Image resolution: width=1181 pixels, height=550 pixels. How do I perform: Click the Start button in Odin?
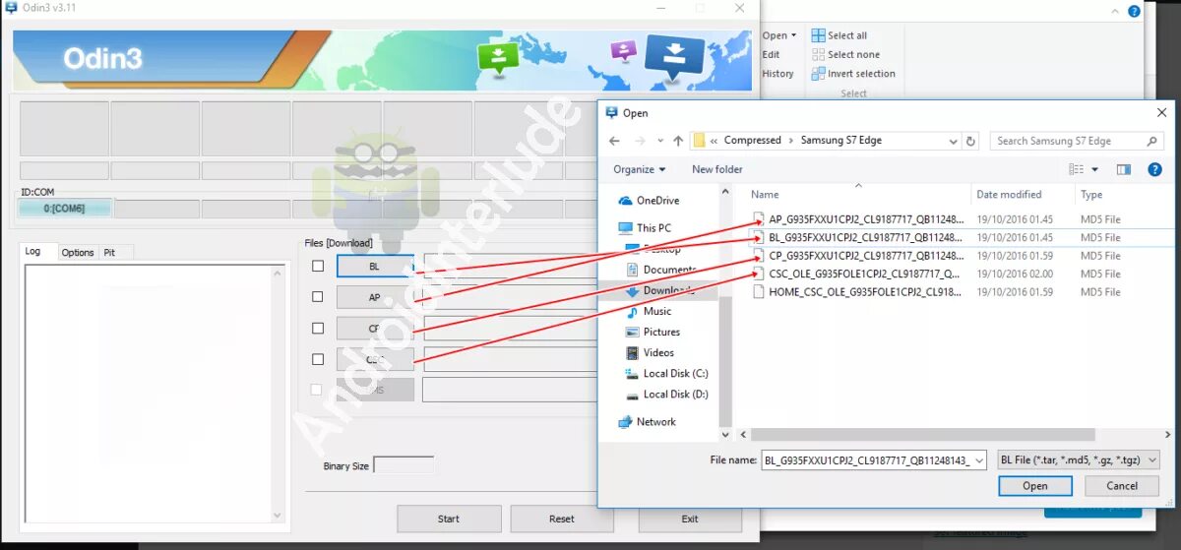pyautogui.click(x=449, y=519)
